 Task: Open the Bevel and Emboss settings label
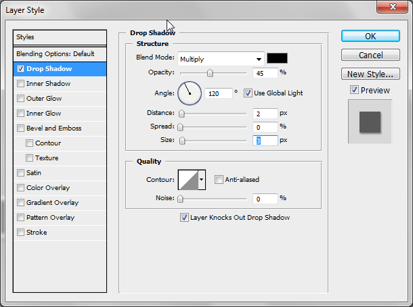tap(54, 128)
